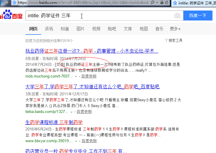Open the address bar dropdown arrow

pyautogui.click(x=157, y=2)
